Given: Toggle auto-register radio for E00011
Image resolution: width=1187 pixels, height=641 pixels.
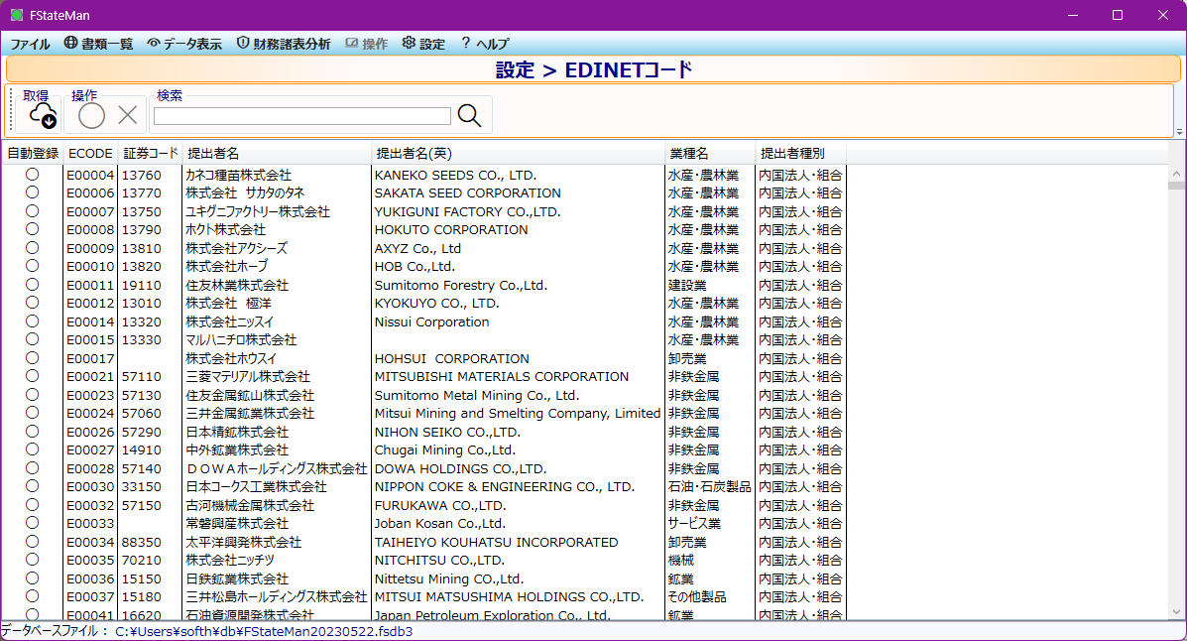Looking at the screenshot, I should 32,284.
